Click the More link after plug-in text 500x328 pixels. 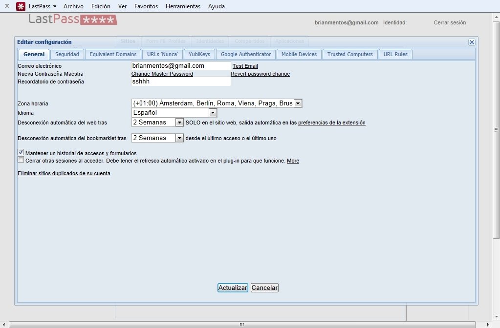pyautogui.click(x=293, y=161)
